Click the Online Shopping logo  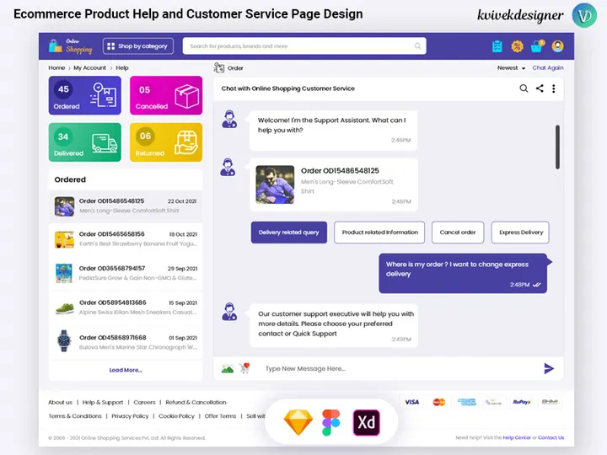pos(71,46)
